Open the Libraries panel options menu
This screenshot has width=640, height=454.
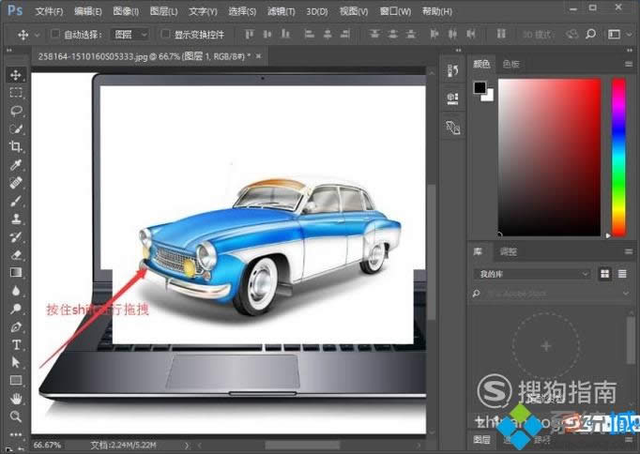(x=629, y=251)
